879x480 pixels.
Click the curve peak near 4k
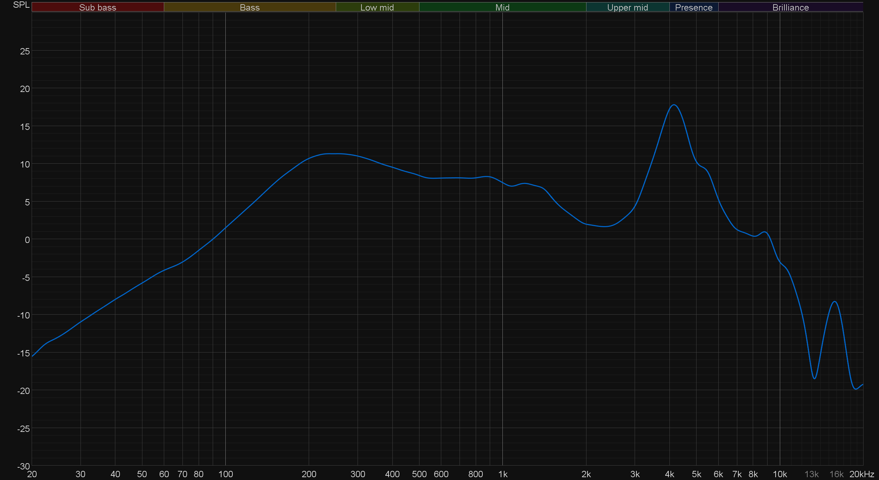[x=674, y=105]
